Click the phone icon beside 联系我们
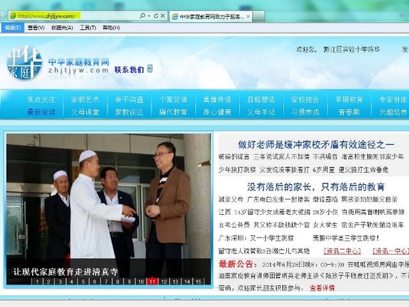 pos(149,69)
